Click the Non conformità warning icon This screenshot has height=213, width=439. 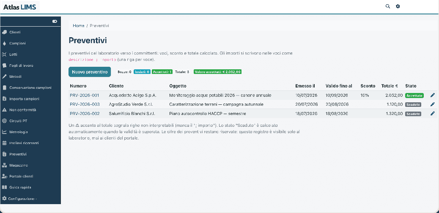point(4,110)
